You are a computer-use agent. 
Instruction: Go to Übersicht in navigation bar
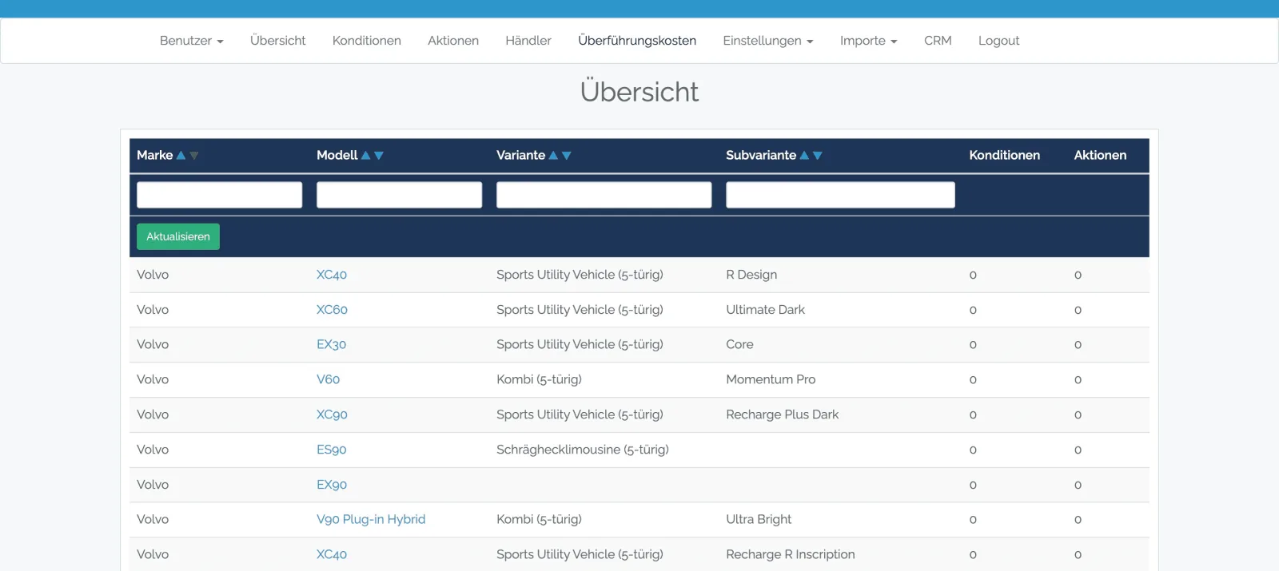[278, 41]
